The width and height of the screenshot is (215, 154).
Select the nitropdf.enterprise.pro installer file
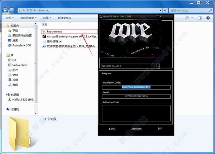pos(70,36)
